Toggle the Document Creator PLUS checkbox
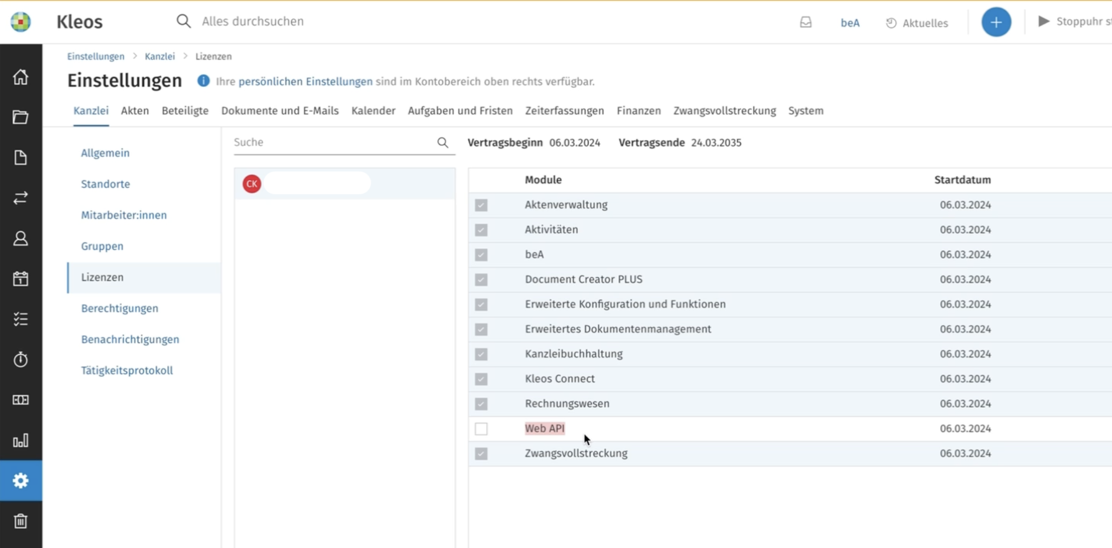Image resolution: width=1112 pixels, height=548 pixels. (x=481, y=279)
